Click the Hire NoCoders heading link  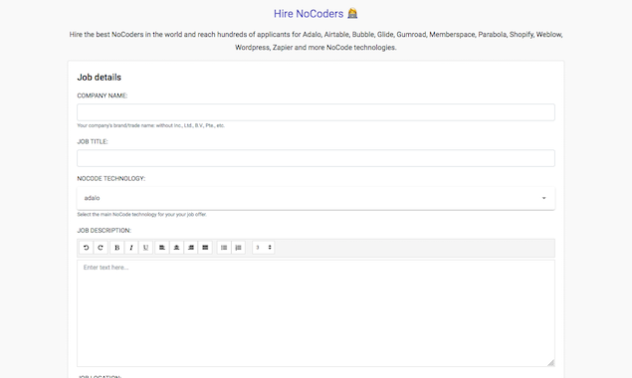(316, 14)
